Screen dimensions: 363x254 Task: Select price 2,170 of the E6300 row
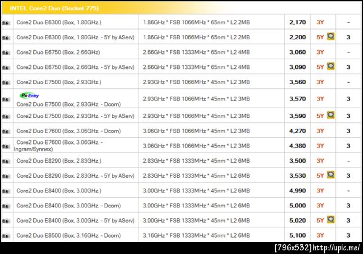point(298,22)
